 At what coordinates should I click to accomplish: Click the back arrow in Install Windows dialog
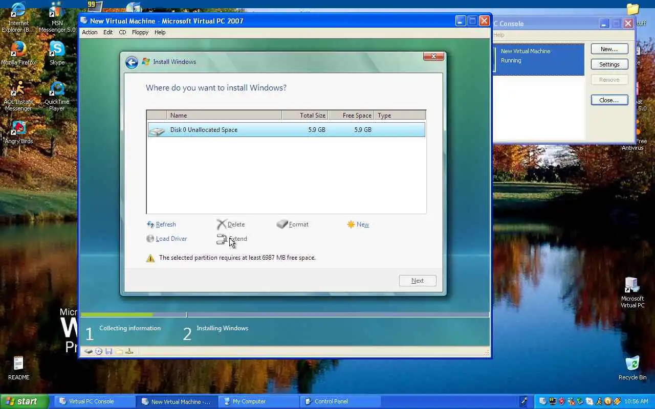click(x=132, y=62)
